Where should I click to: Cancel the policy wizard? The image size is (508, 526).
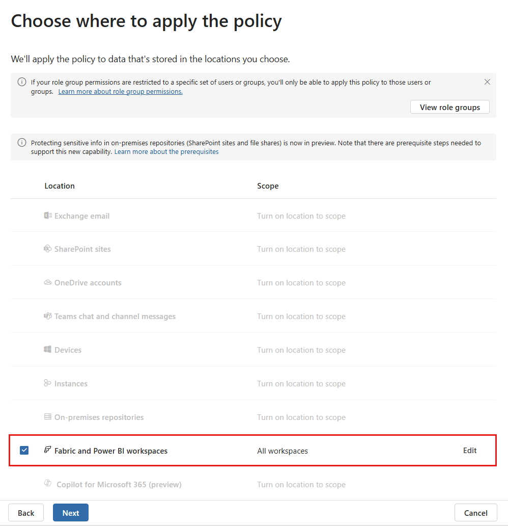point(475,513)
